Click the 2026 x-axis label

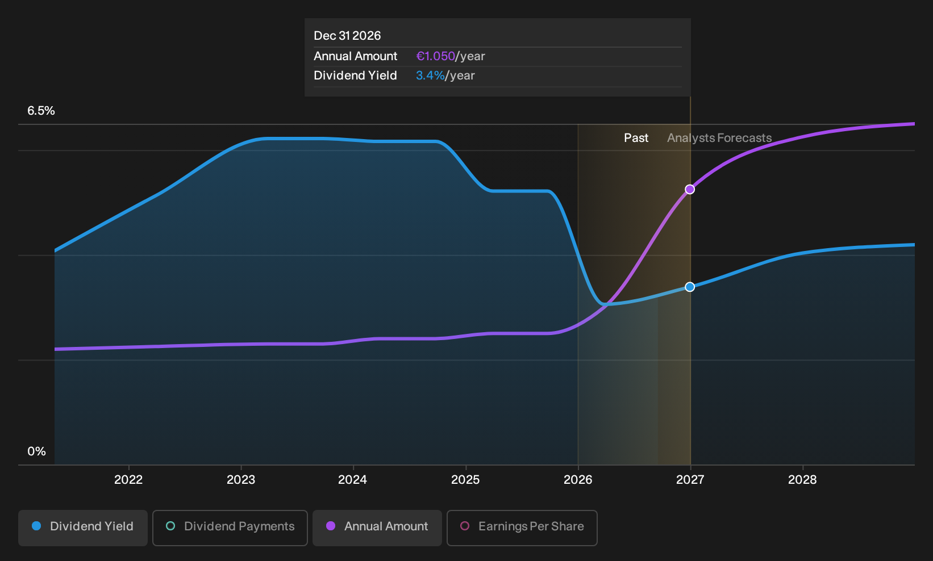(x=578, y=480)
